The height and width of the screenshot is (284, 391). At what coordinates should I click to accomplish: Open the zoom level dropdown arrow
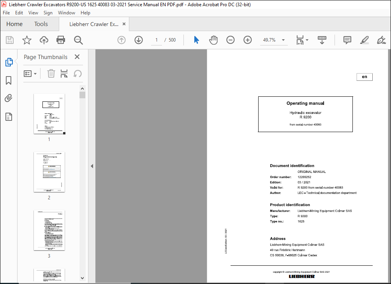283,40
